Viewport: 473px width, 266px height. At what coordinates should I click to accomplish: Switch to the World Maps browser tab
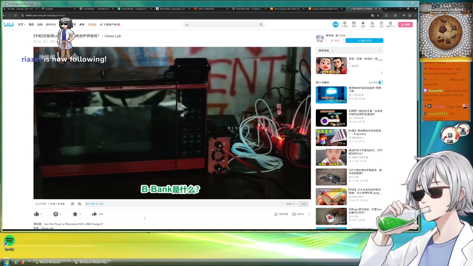click(x=172, y=8)
